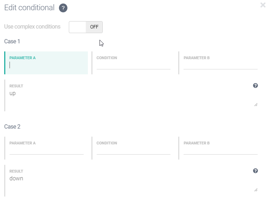
Task: Click the "Use complex conditions" label text
Action: (32, 27)
